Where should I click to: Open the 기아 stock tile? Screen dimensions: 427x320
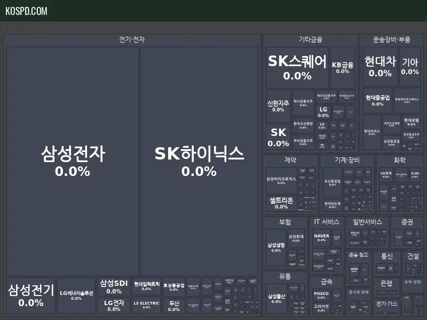[x=410, y=67]
